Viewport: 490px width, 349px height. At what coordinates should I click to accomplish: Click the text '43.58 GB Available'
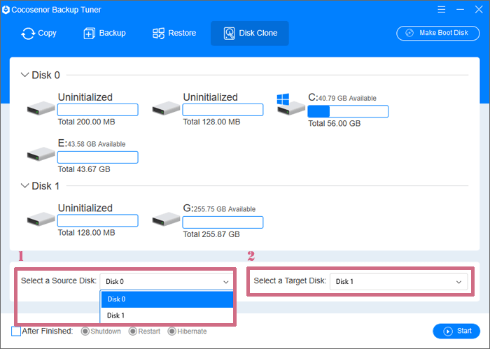pos(97,144)
